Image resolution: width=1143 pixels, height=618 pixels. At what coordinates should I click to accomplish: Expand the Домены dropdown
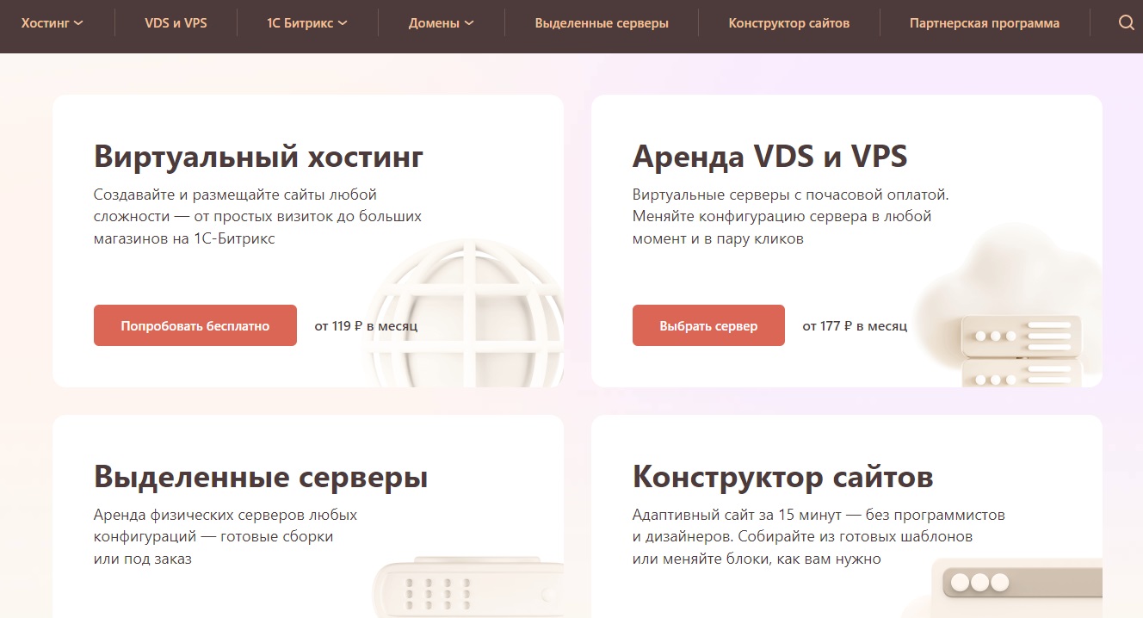(x=440, y=22)
